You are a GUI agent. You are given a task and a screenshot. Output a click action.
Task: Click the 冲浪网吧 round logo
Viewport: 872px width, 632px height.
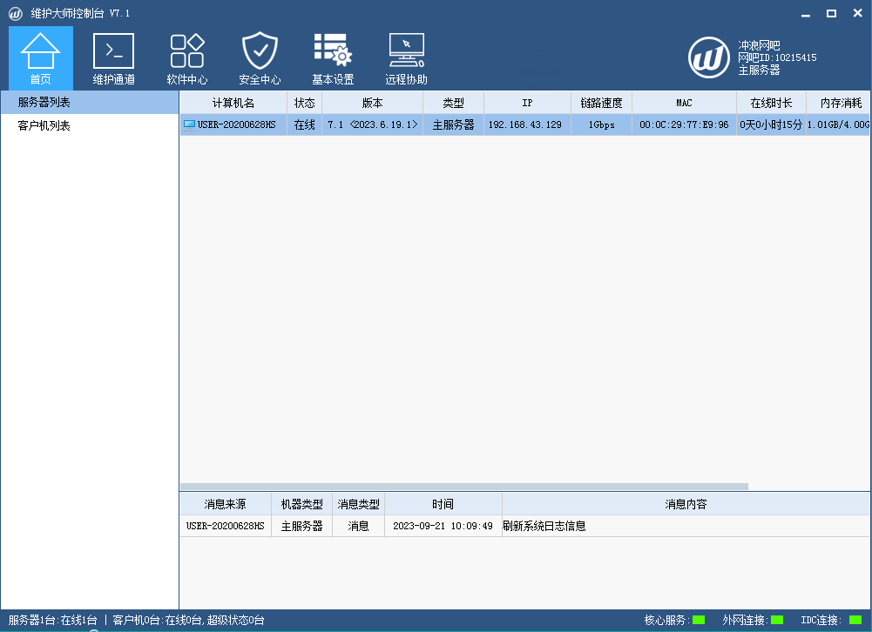pos(709,57)
